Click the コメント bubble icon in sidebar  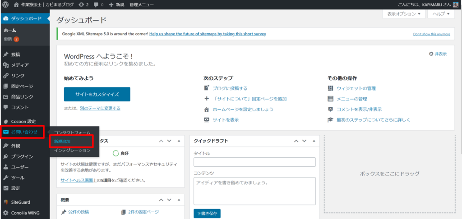tap(5, 107)
